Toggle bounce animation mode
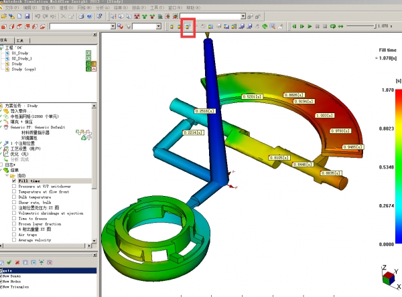Screen dimensions: 402x297 click(340, 26)
